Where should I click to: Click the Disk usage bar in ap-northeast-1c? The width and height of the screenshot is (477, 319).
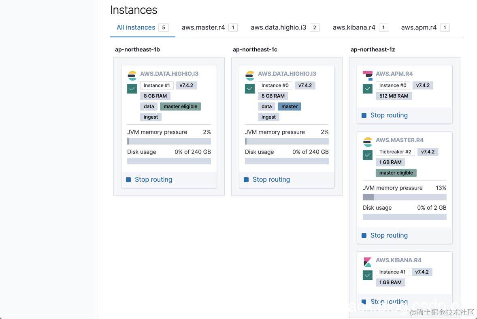(x=287, y=161)
